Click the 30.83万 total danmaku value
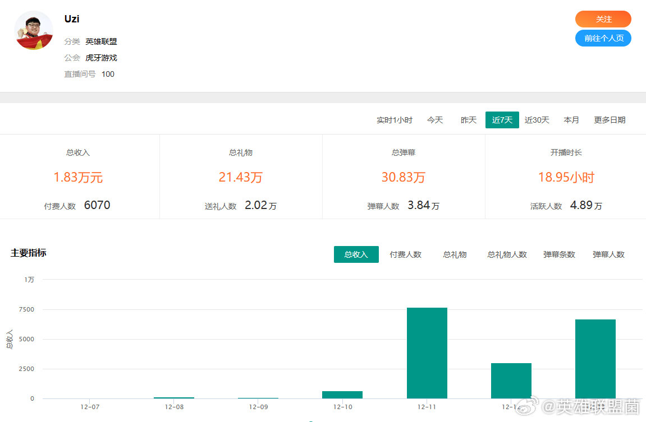Viewport: 646px width, 422px height. [404, 177]
